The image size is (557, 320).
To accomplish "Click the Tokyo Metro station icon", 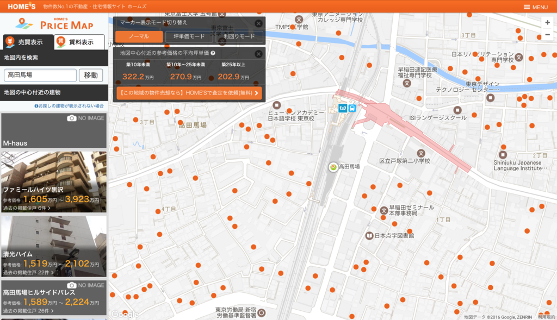I will [x=343, y=108].
